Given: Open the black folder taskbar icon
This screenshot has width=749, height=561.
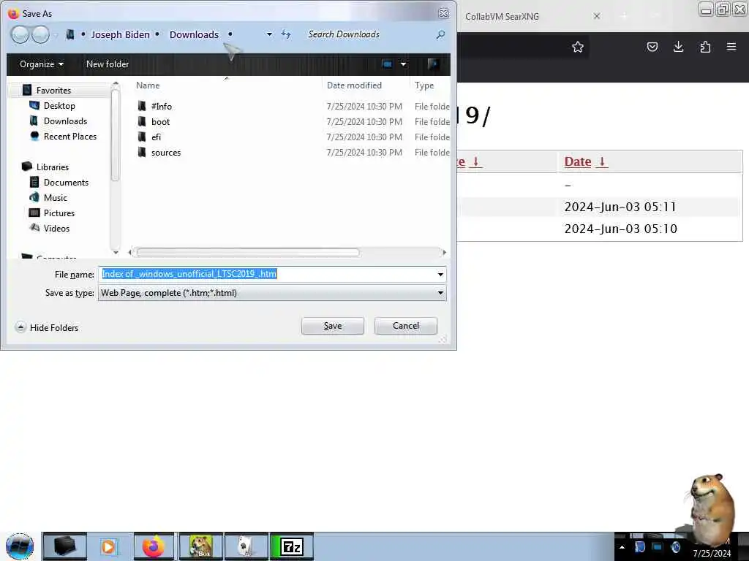Looking at the screenshot, I should click(65, 546).
